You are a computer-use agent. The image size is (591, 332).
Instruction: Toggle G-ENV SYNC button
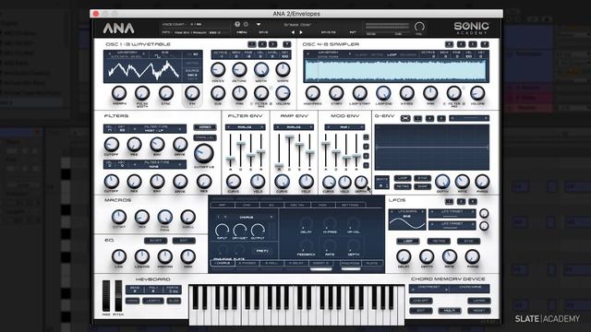(x=422, y=178)
